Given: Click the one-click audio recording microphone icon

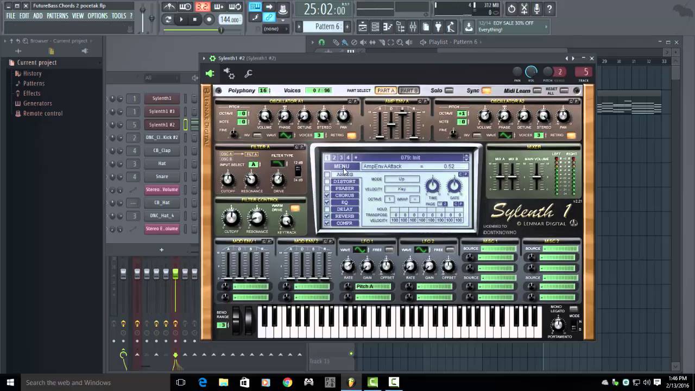Looking at the screenshot, I should click(x=537, y=9).
